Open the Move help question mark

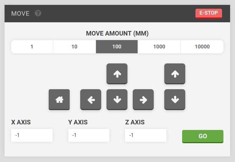click(x=38, y=13)
